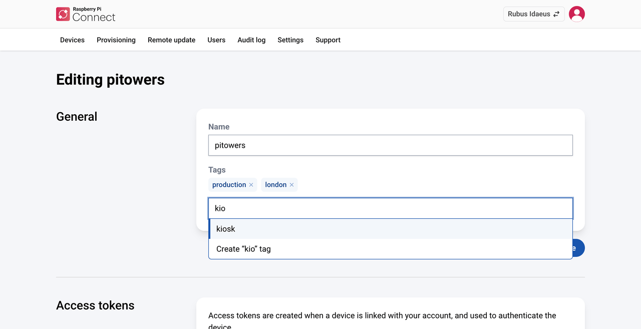Focus the Name field containing pitowers

pyautogui.click(x=391, y=145)
